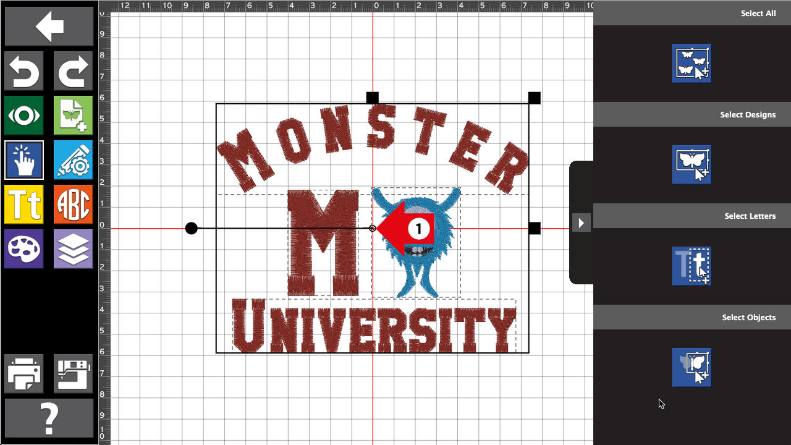Open help with the question mark button
Image resolution: width=791 pixels, height=445 pixels.
[49, 418]
